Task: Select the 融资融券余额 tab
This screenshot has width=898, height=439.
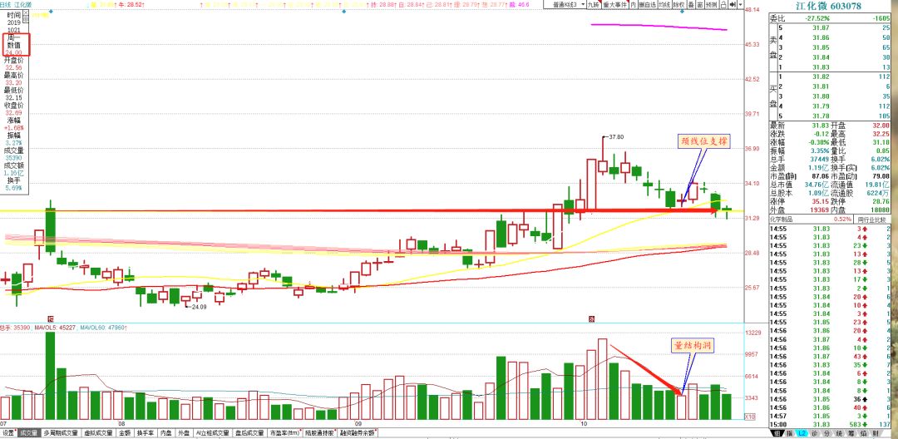Action: click(x=358, y=433)
